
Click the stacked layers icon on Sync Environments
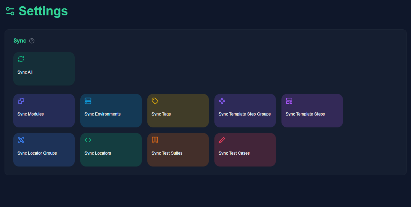pos(88,101)
